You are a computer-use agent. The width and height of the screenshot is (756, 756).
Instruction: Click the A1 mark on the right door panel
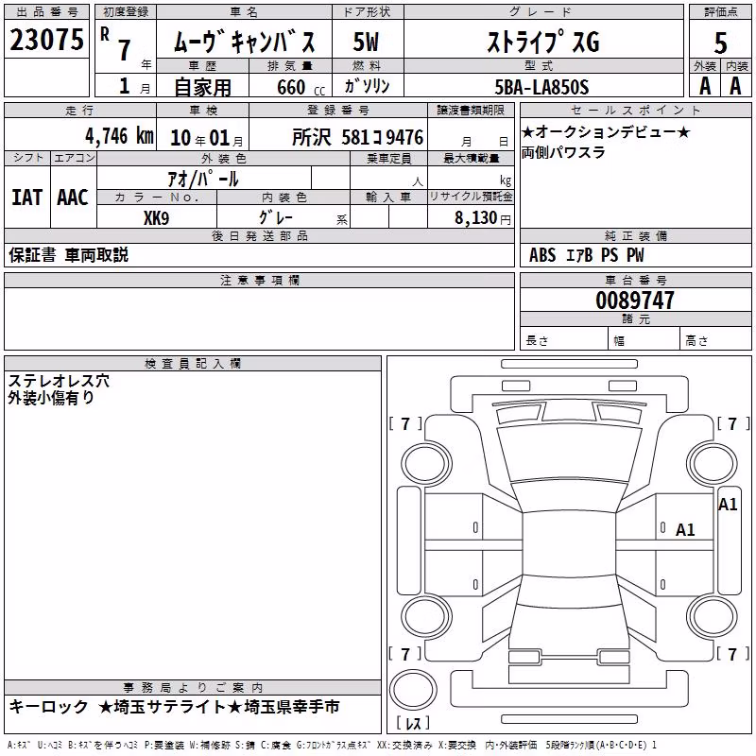point(685,530)
